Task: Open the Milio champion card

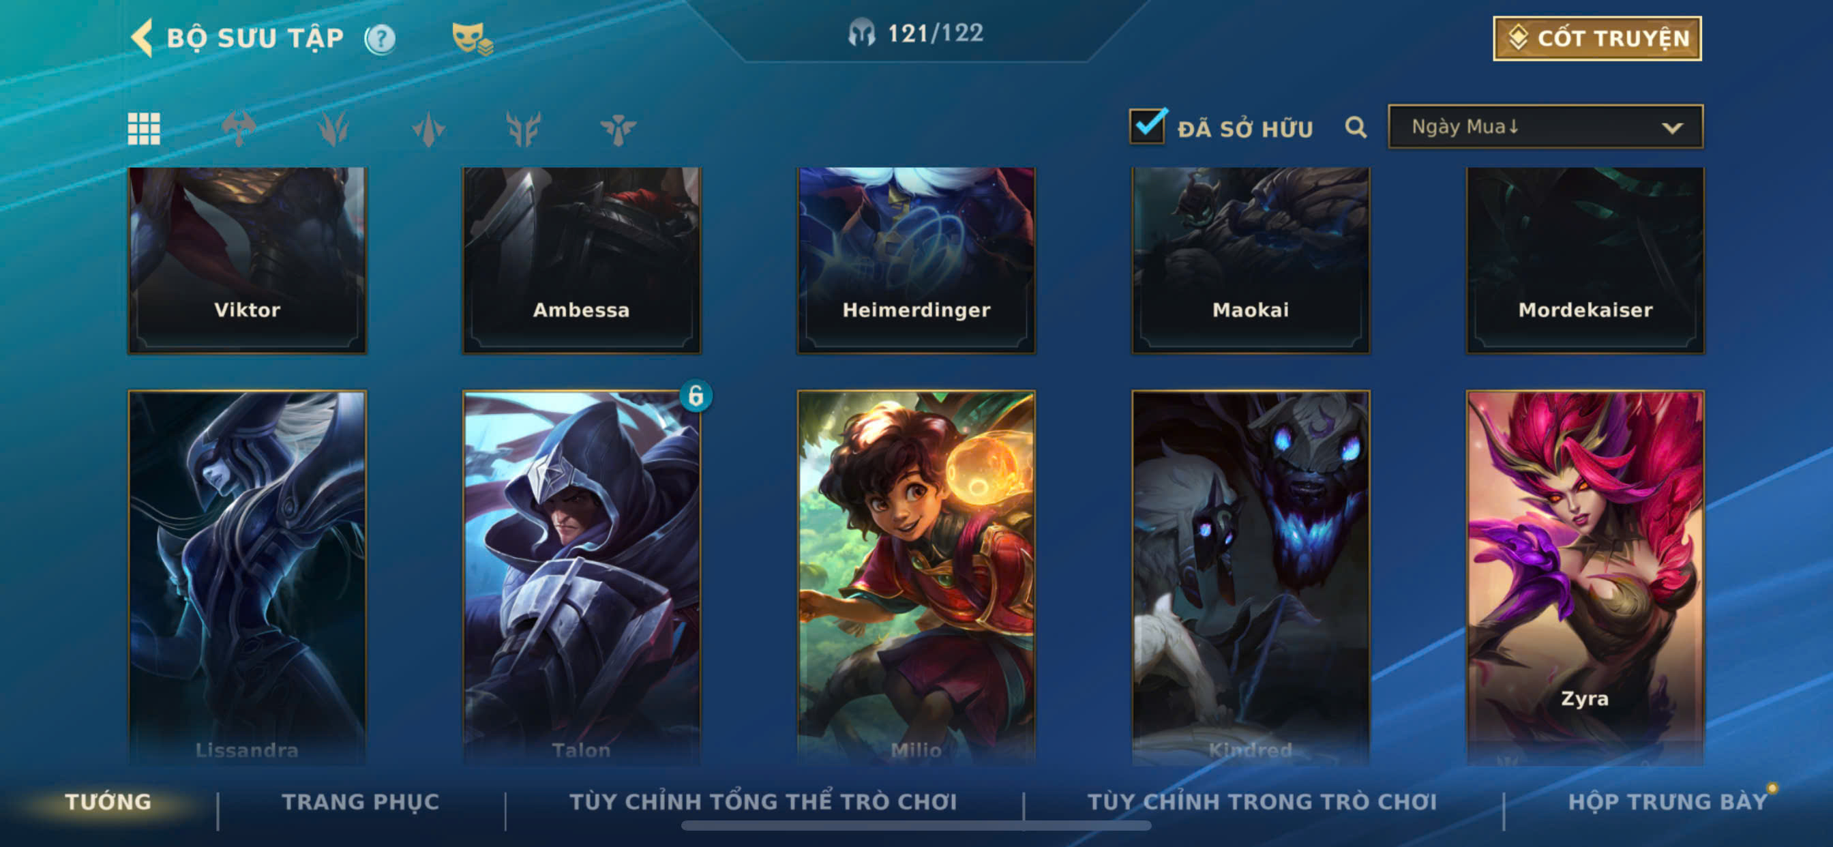Action: (x=916, y=576)
